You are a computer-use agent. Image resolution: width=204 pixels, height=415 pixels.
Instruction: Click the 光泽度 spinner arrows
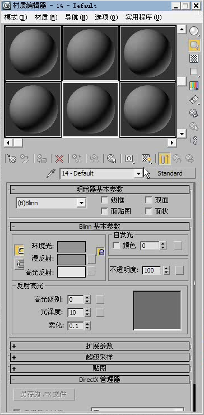[x=87, y=312]
